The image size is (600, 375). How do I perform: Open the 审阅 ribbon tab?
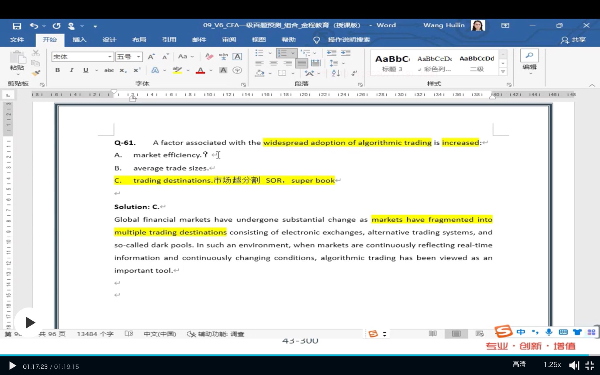(229, 40)
